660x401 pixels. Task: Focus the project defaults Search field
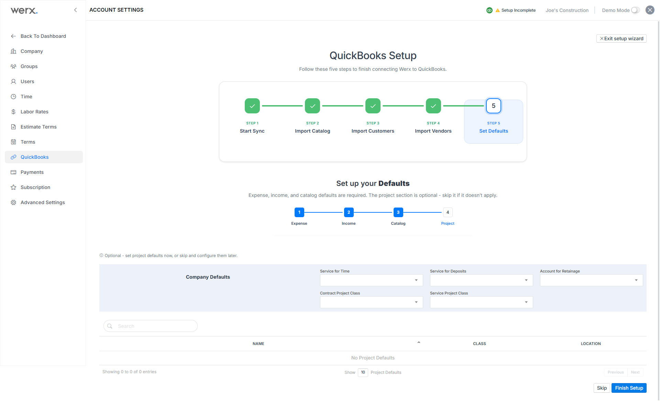pyautogui.click(x=151, y=326)
